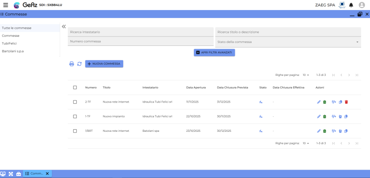Viewport: 370px width, 178px height.
Task: Toggle the select-all checkbox in the table header
Action: [x=75, y=87]
